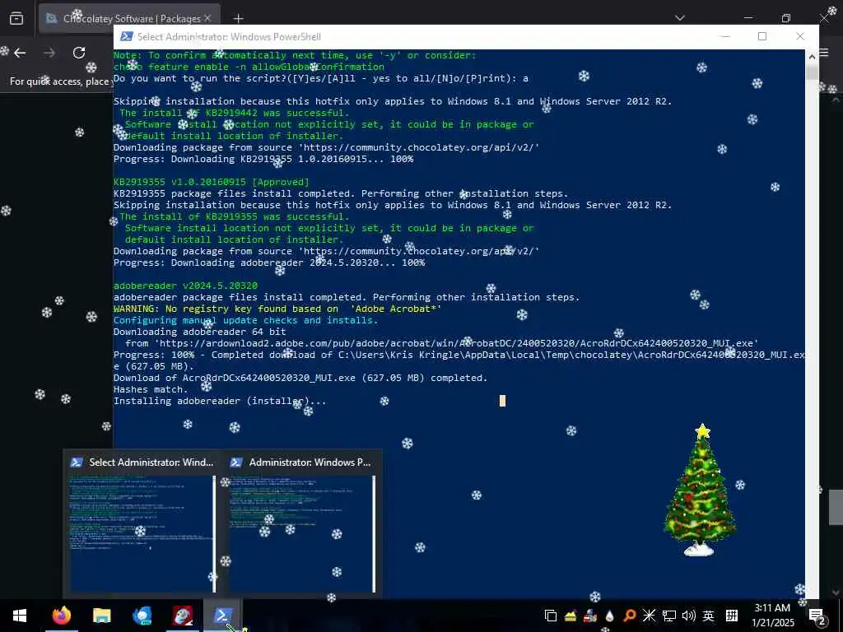Open the browser tab overview icon
843x632 pixels.
pos(16,18)
